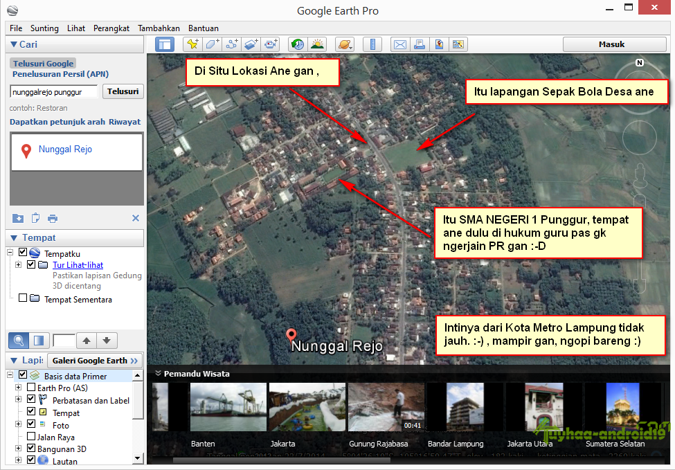Copy search results clipboard icon
Viewport: 675px width, 470px height.
click(35, 218)
